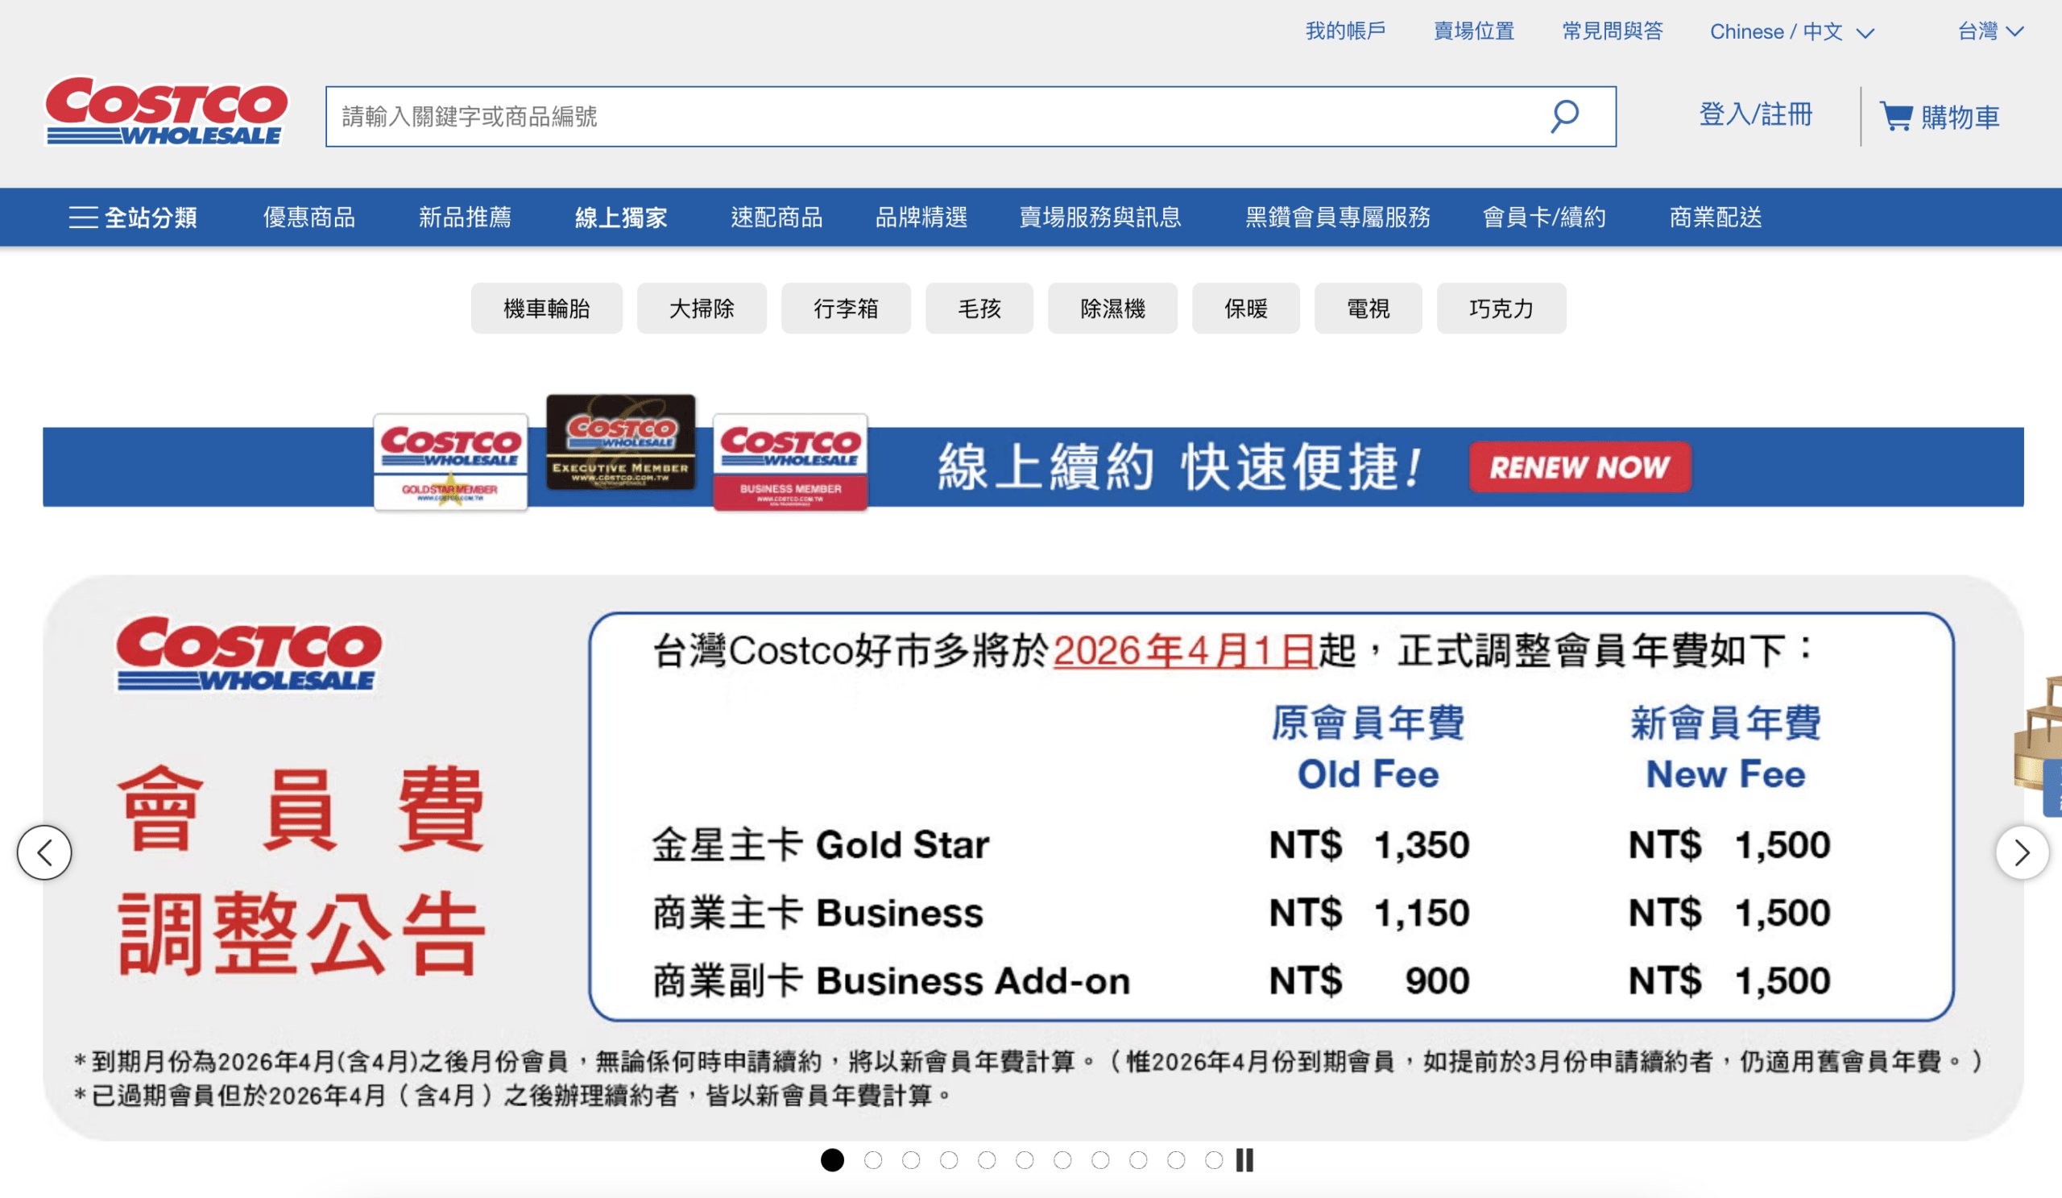2062x1198 pixels.
Task: Click the RENEW NOW button
Action: click(1580, 467)
